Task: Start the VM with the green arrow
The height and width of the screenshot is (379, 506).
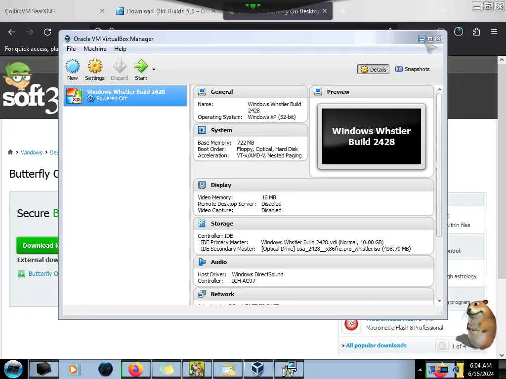Action: [x=141, y=66]
